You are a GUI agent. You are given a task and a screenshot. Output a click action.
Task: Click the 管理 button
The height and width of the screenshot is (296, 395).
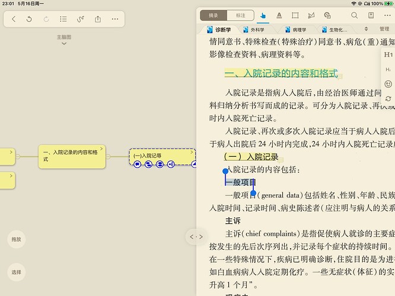[384, 29]
